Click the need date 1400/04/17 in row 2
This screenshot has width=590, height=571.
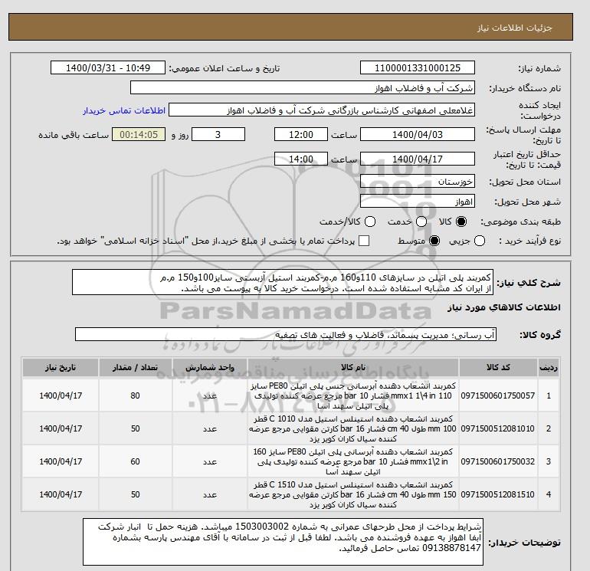pyautogui.click(x=61, y=428)
